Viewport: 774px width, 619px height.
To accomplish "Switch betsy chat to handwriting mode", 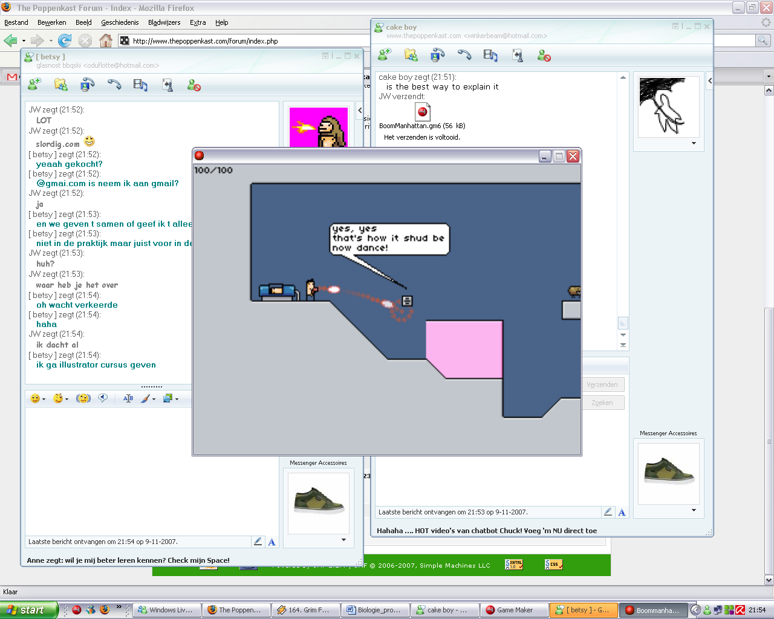I will (258, 542).
